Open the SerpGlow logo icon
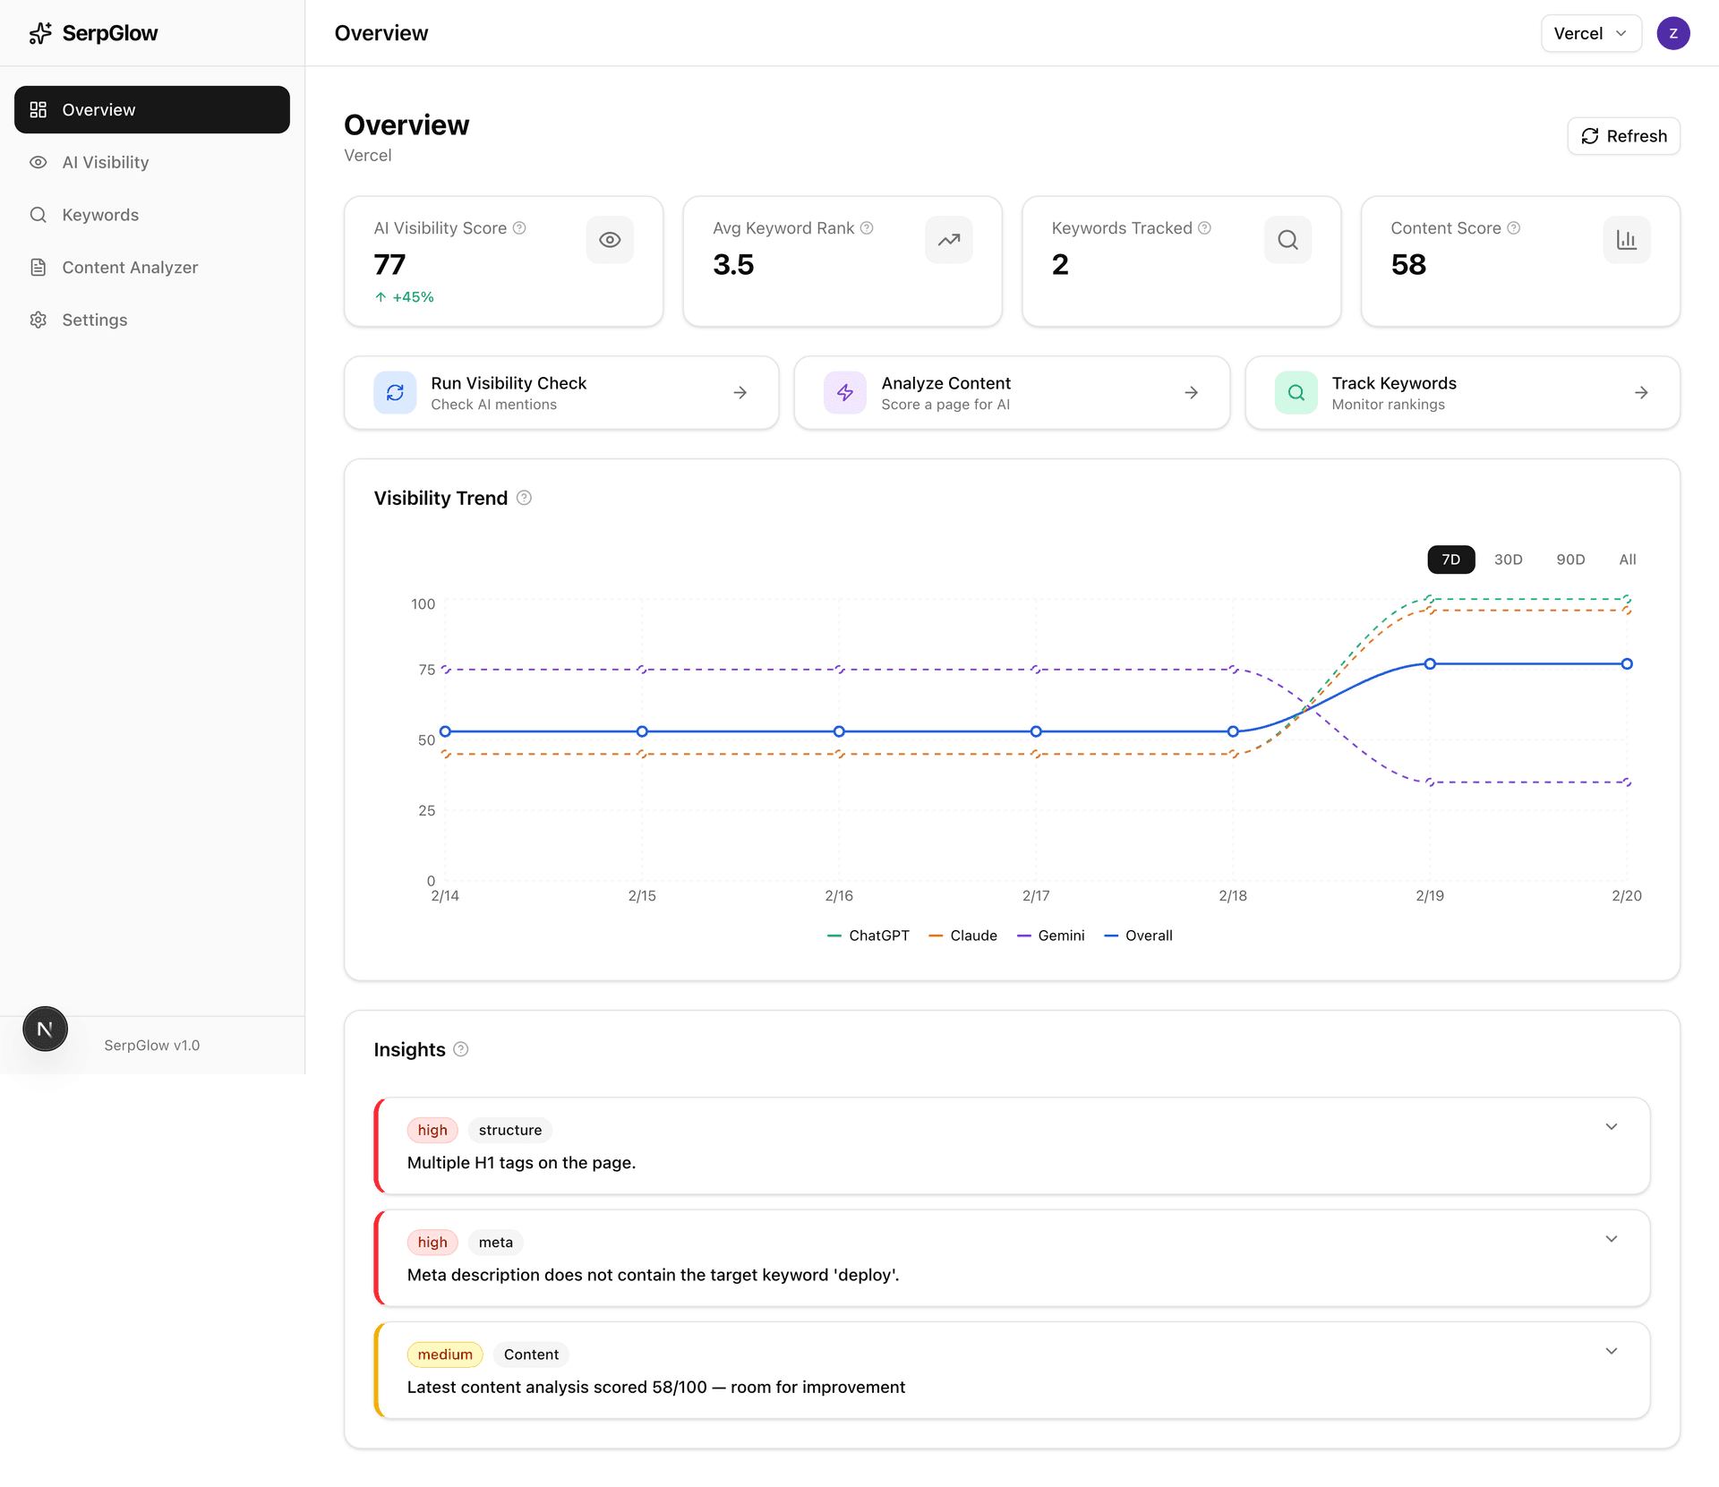1719x1487 pixels. pos(38,33)
